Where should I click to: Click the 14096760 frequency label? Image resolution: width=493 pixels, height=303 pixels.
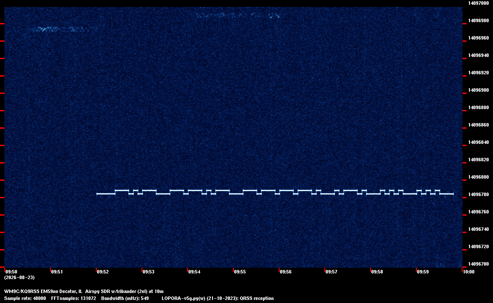(x=478, y=212)
